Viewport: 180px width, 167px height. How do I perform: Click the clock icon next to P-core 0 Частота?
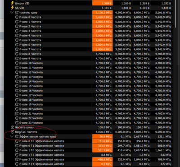click(x=17, y=17)
